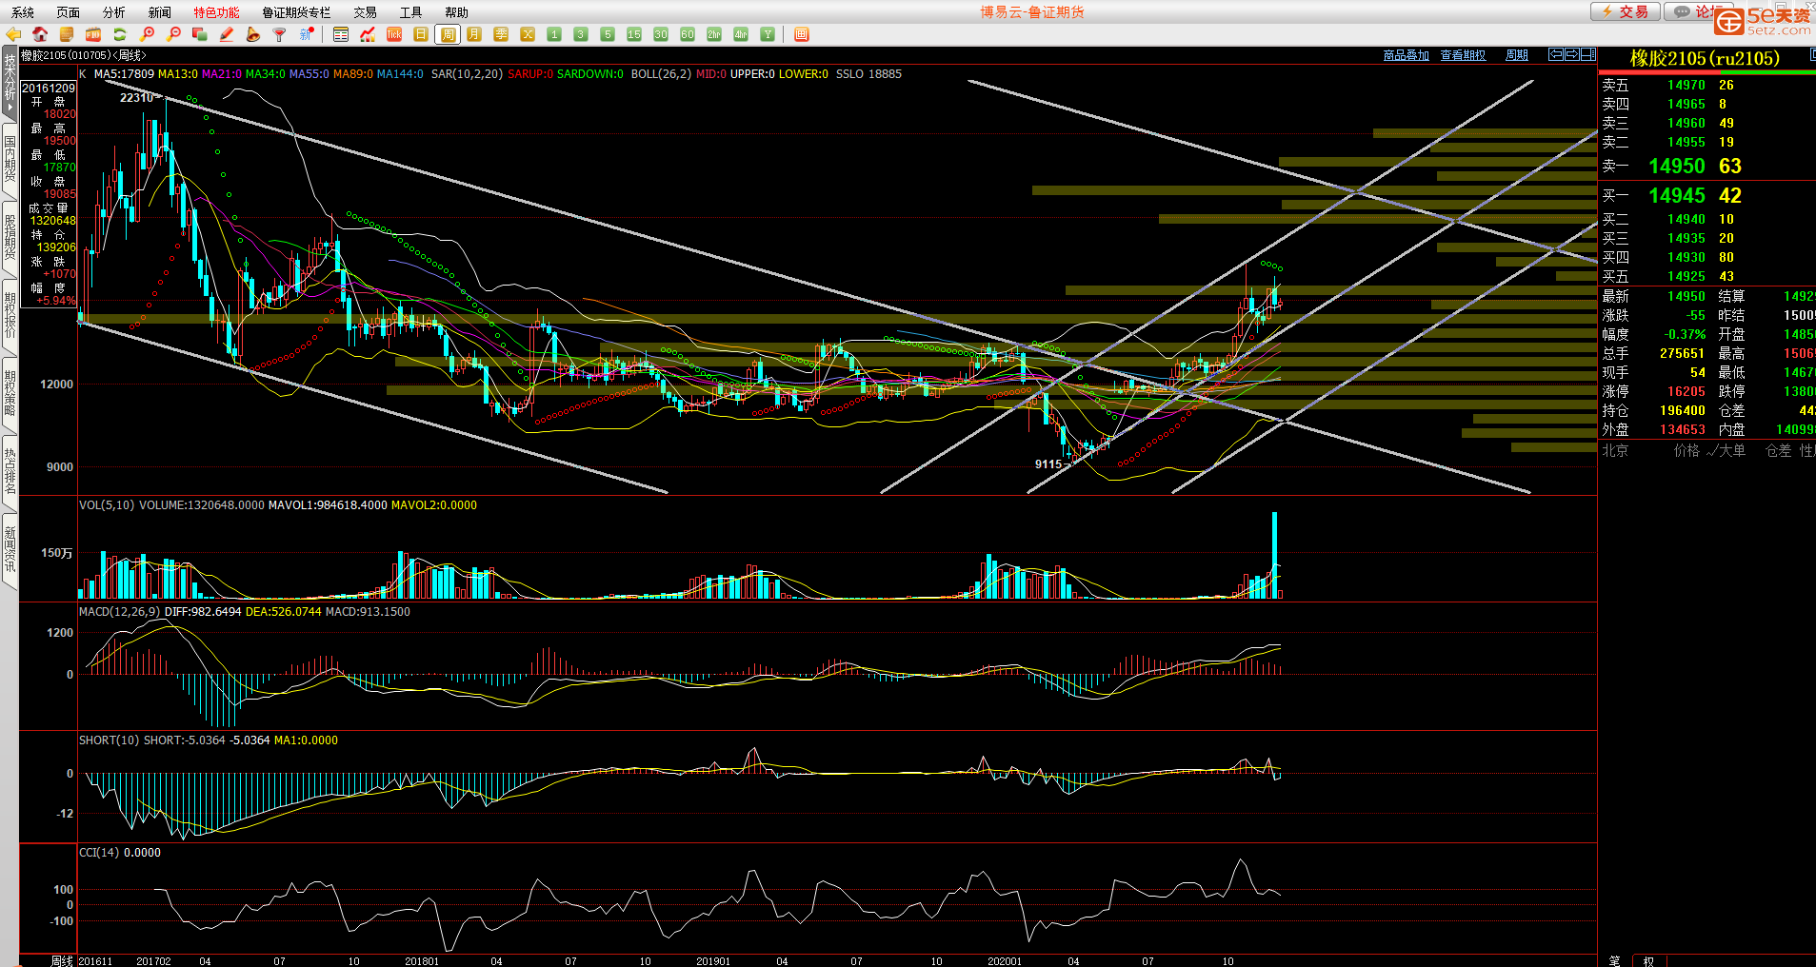Select the custom X period icon
The height and width of the screenshot is (967, 1816).
coord(528,34)
